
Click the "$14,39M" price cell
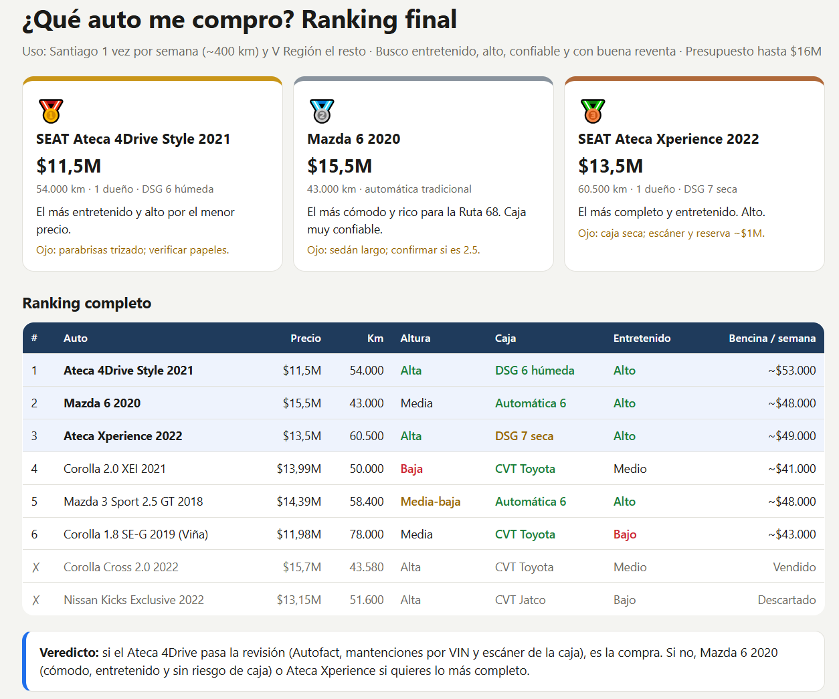pyautogui.click(x=299, y=502)
